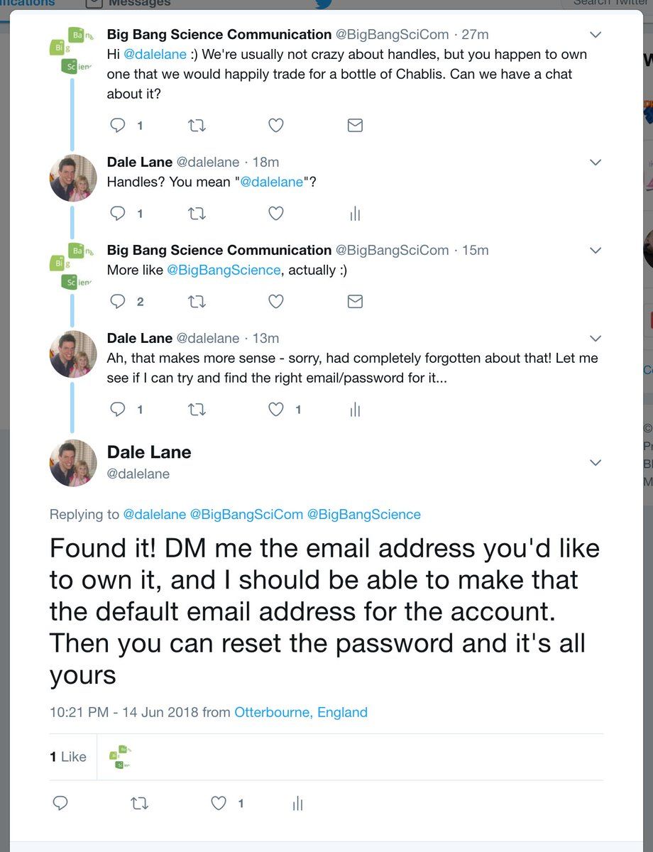Like the 'Ah, that makes more sense' tweet
Viewport: 653px width, 852px height.
click(276, 410)
